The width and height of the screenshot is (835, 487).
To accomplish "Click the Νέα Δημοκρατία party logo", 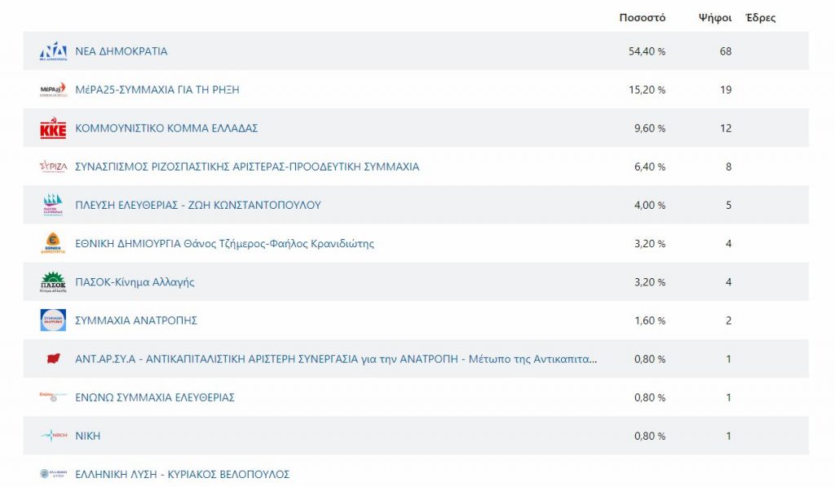I will [x=53, y=51].
